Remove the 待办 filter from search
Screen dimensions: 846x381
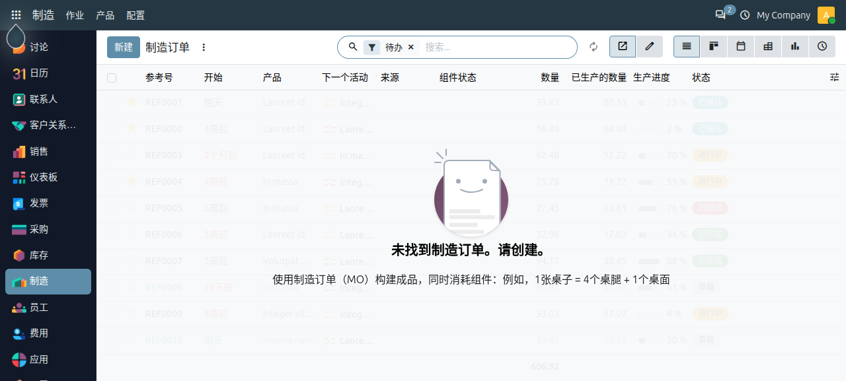coord(410,47)
